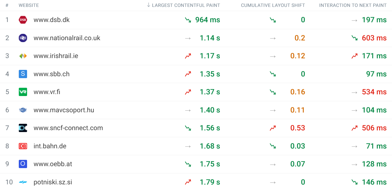Click the 1.40 s LCP value
Viewport: 392px width, 189px height.
tap(210, 110)
